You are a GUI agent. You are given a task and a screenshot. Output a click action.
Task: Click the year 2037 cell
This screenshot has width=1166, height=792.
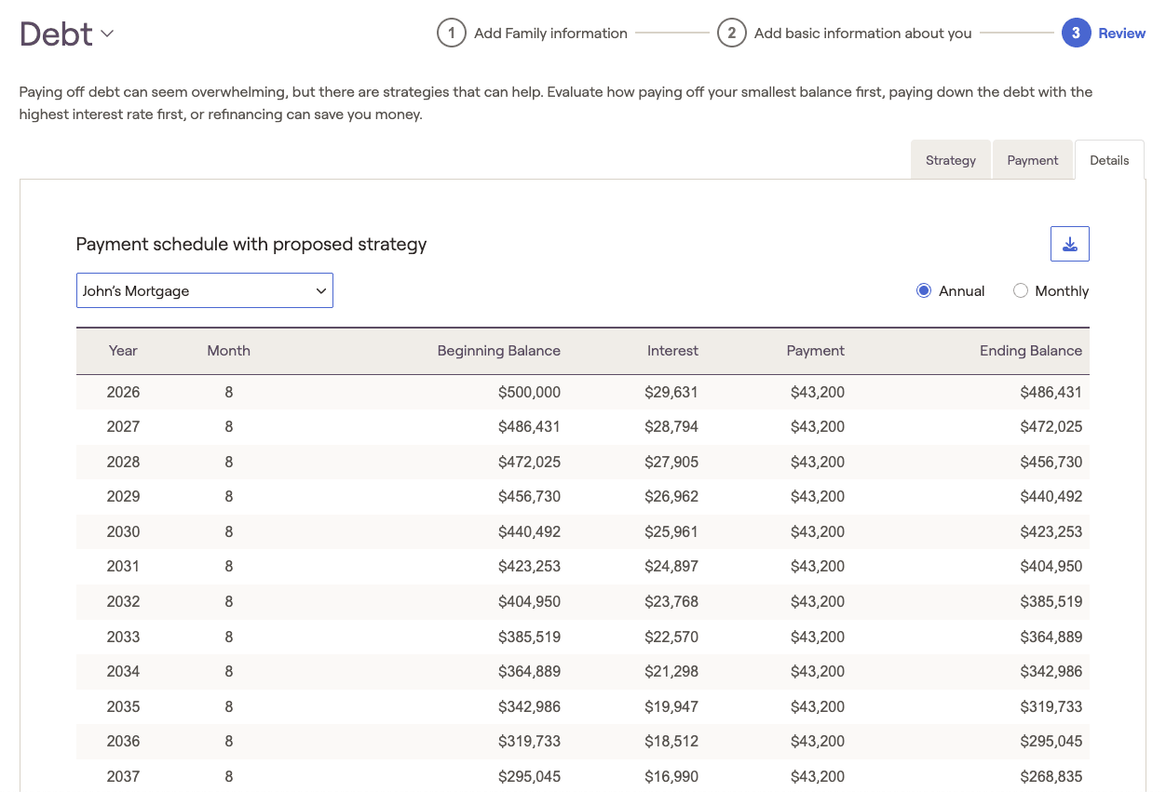pyautogui.click(x=123, y=777)
